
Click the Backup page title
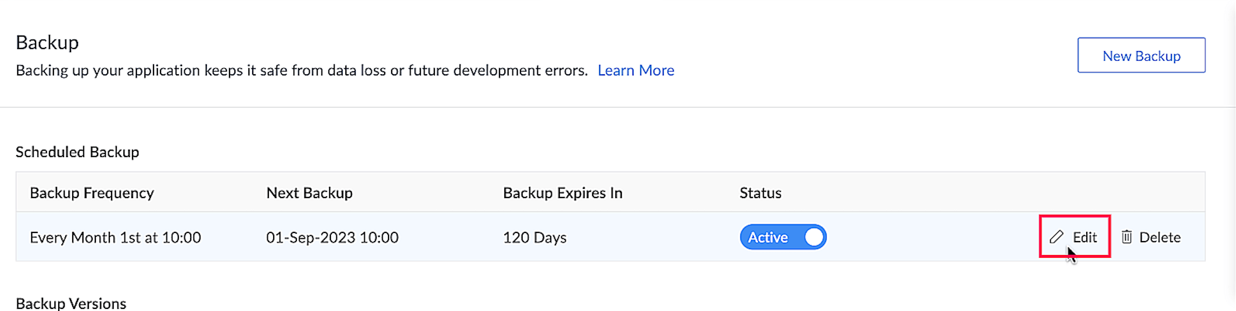coord(47,42)
